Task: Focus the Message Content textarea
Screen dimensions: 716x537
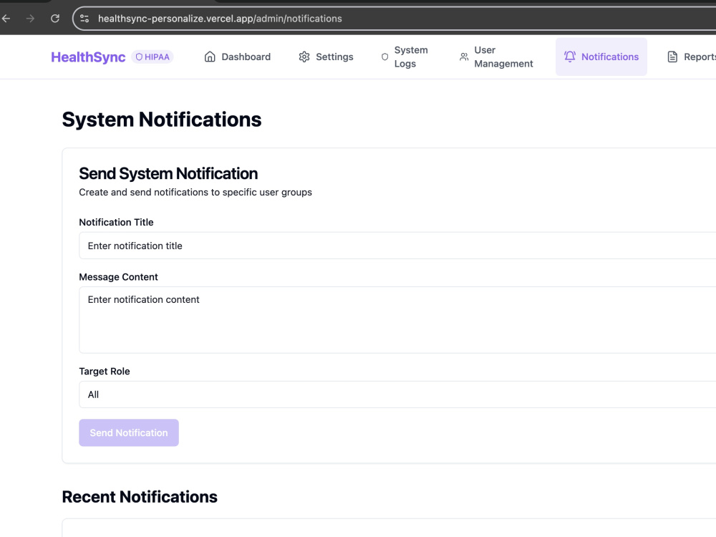Action: (397, 319)
